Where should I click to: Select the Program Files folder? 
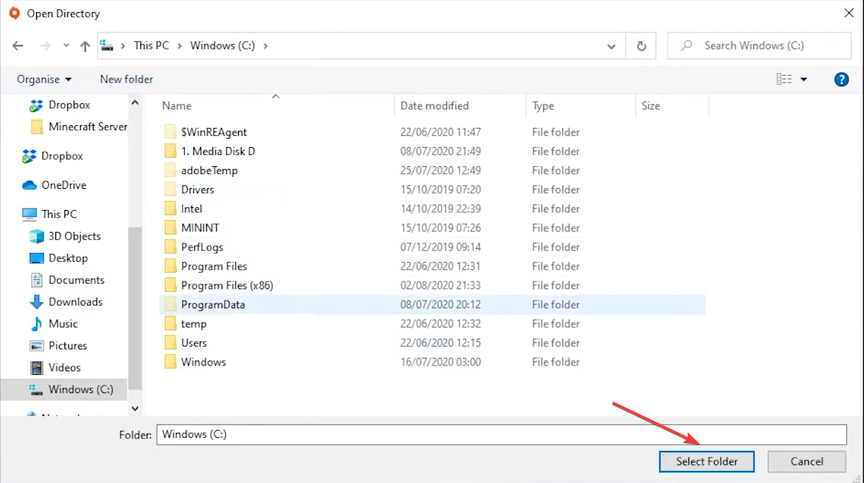pyautogui.click(x=214, y=265)
